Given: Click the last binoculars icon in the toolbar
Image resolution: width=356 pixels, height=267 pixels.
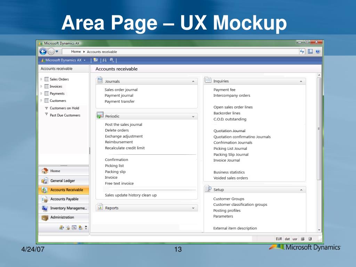Looking at the screenshot, I should click(x=112, y=60).
